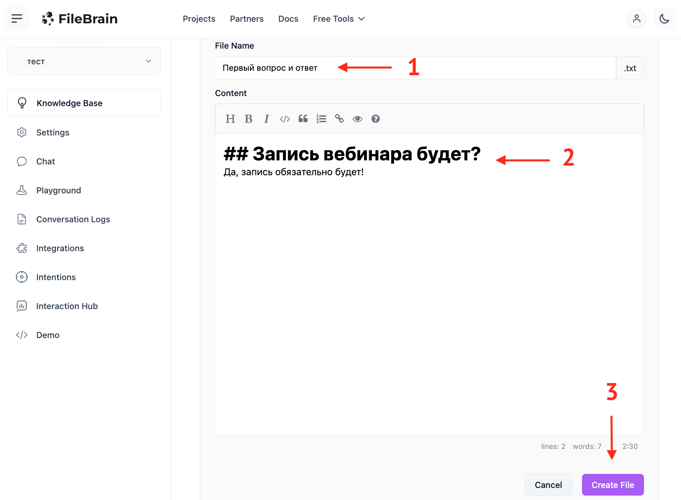This screenshot has height=500, width=681.
Task: Insert a numbered list in the editor
Action: [321, 119]
